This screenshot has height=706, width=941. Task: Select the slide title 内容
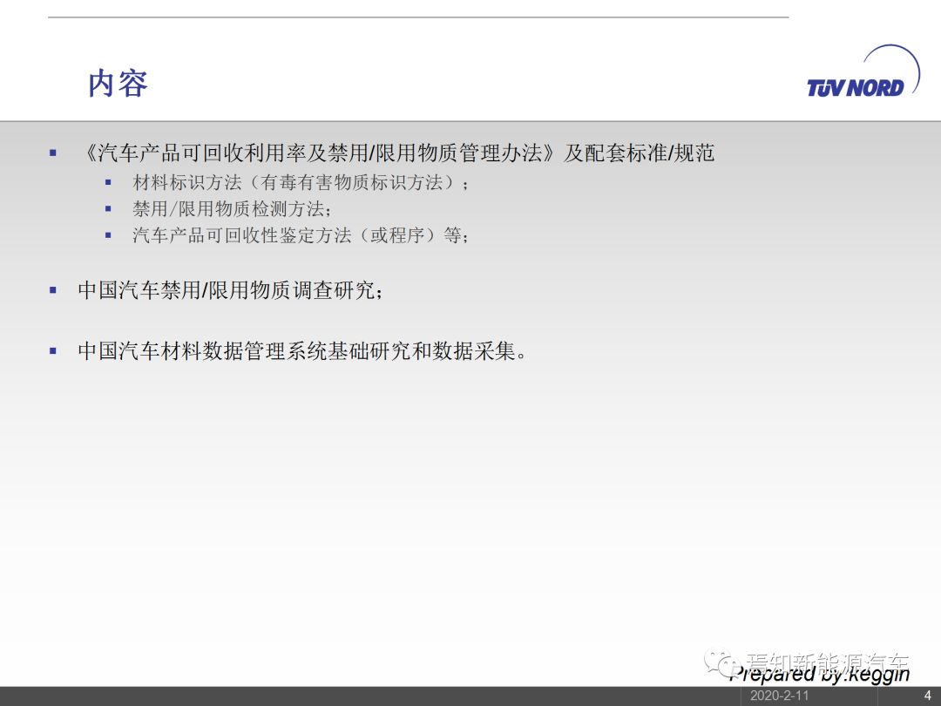(118, 84)
